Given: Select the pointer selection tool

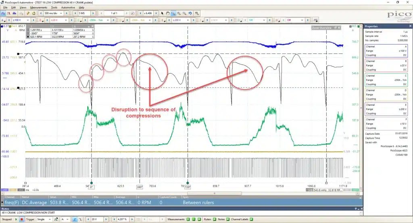Looking at the screenshot, I should [162, 13].
